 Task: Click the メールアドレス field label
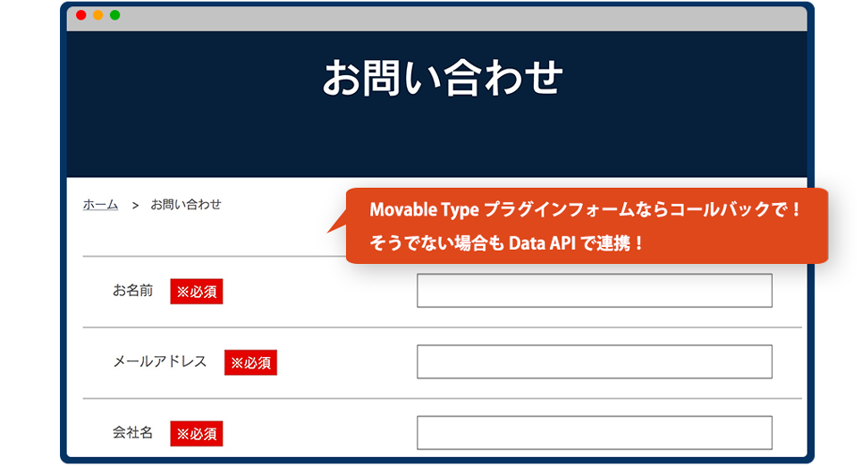click(160, 361)
